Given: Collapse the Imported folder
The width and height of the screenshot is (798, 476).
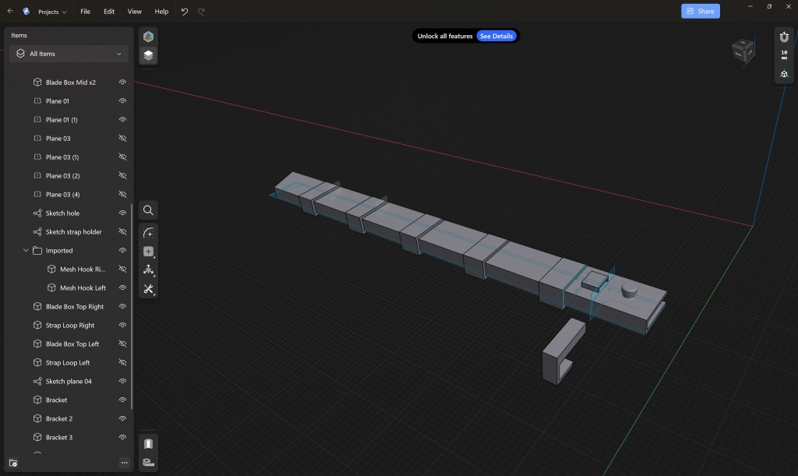Looking at the screenshot, I should [x=26, y=251].
